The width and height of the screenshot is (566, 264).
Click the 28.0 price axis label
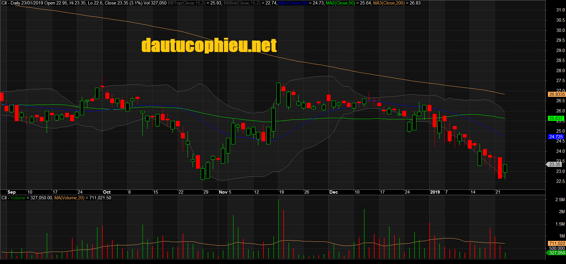pyautogui.click(x=560, y=71)
